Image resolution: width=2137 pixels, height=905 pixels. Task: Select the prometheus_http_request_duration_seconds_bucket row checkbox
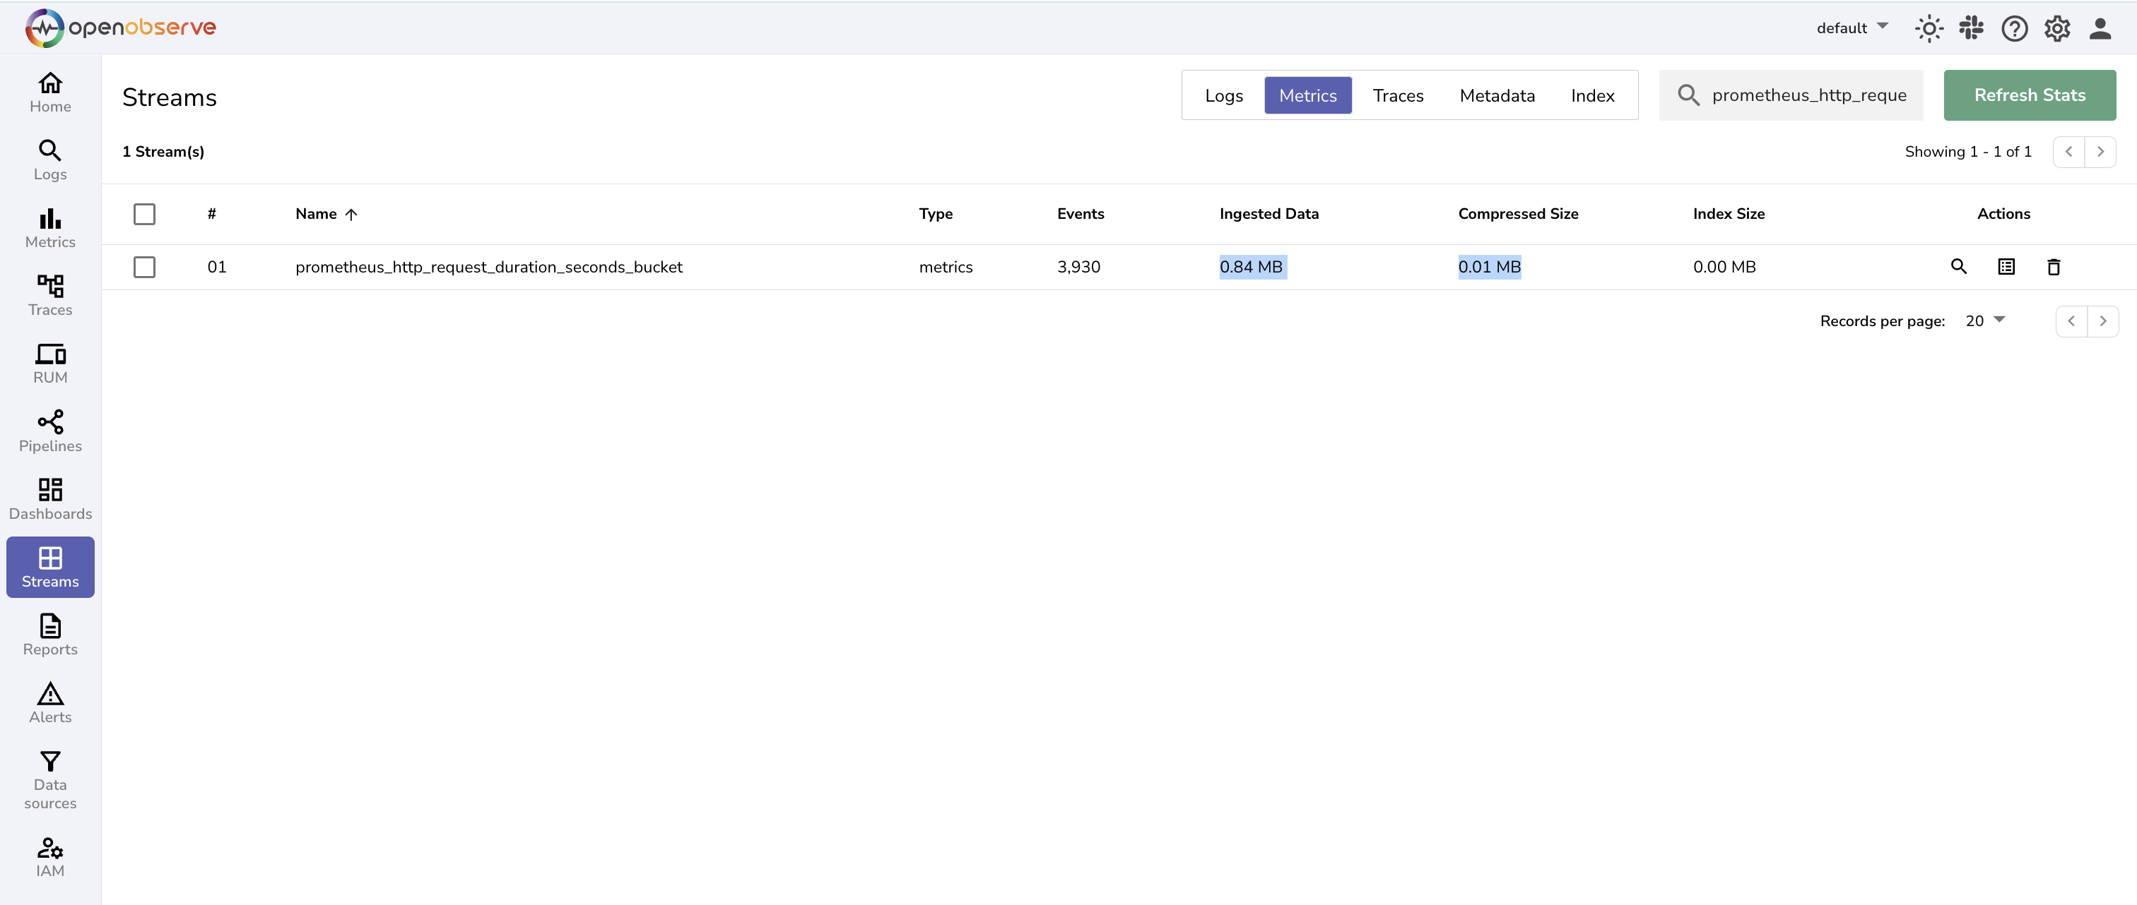click(x=144, y=267)
